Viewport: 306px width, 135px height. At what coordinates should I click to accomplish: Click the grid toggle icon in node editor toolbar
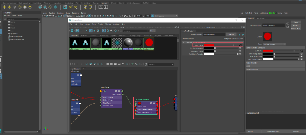133,64
